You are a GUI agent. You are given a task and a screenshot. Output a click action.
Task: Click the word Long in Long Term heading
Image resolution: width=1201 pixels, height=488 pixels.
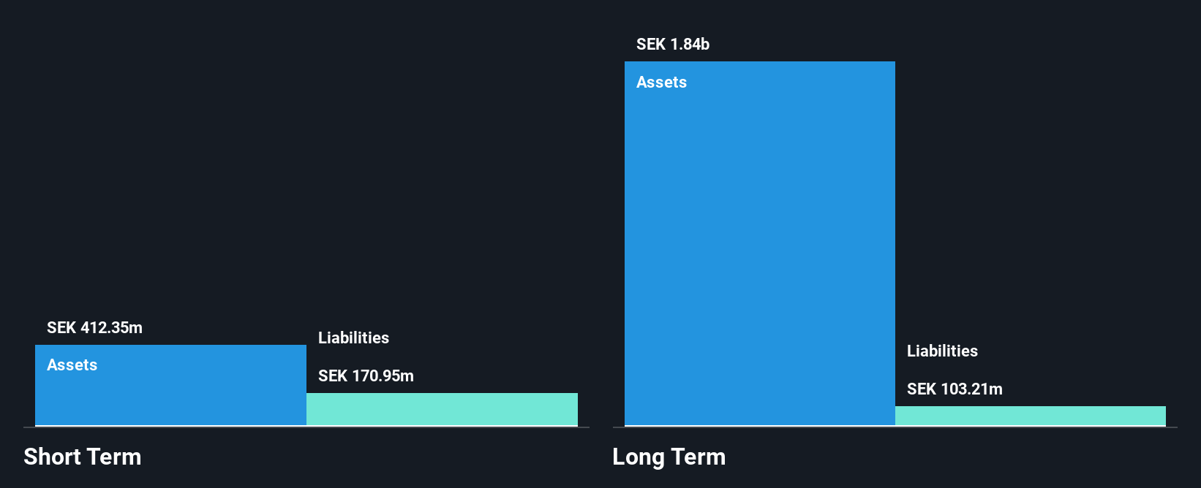click(x=639, y=457)
